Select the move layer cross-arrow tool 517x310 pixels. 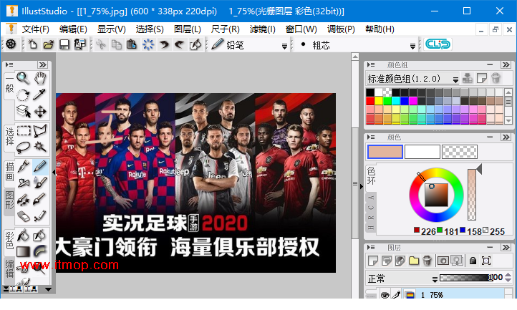(40, 112)
